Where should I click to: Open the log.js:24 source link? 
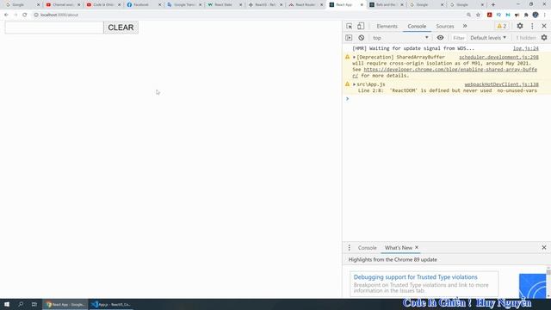pos(526,48)
